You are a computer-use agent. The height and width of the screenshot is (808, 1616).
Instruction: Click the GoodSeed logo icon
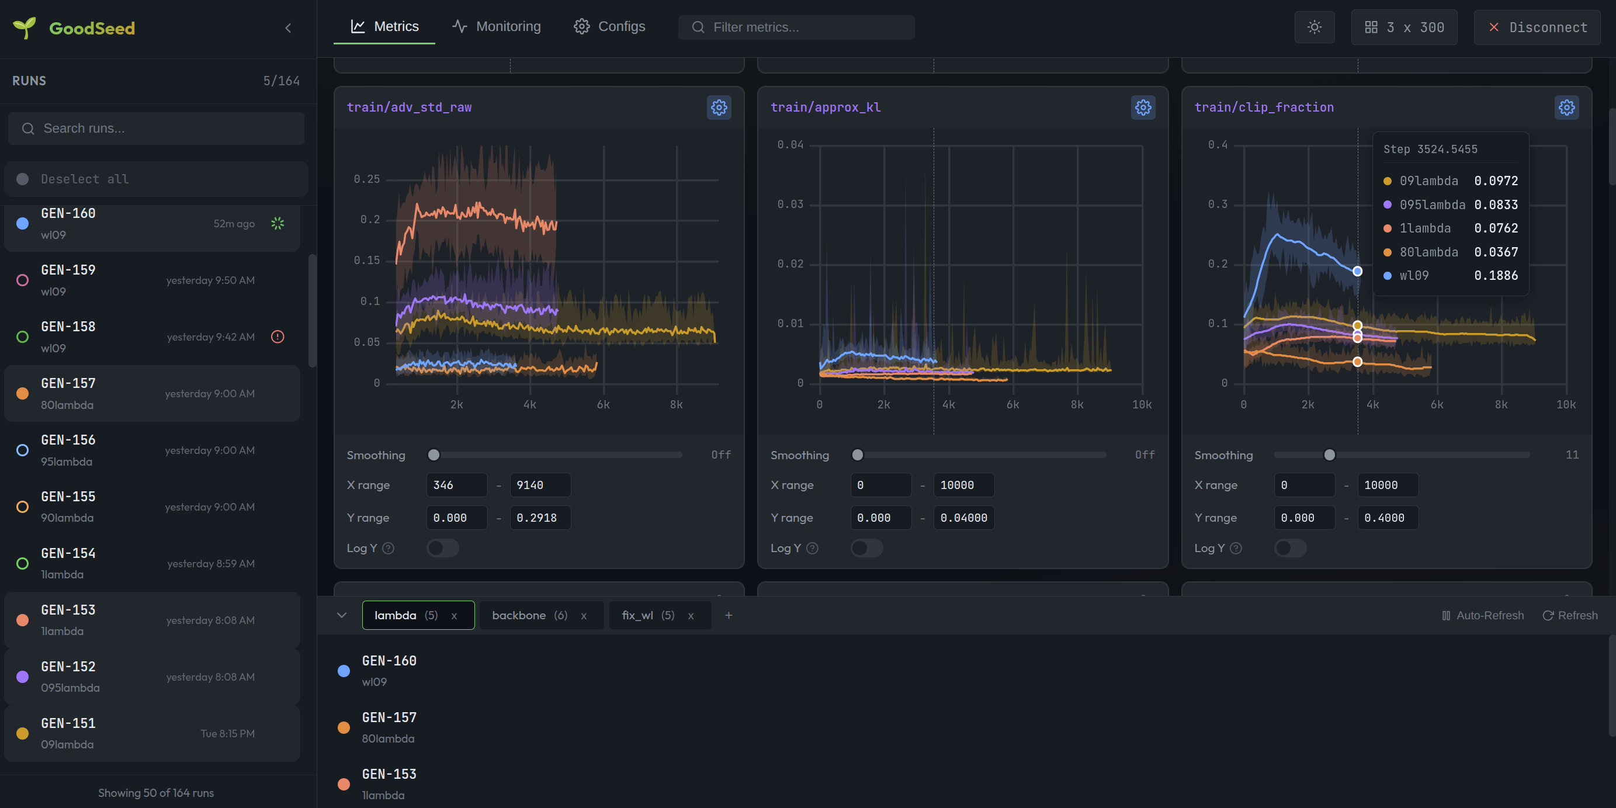coord(25,27)
